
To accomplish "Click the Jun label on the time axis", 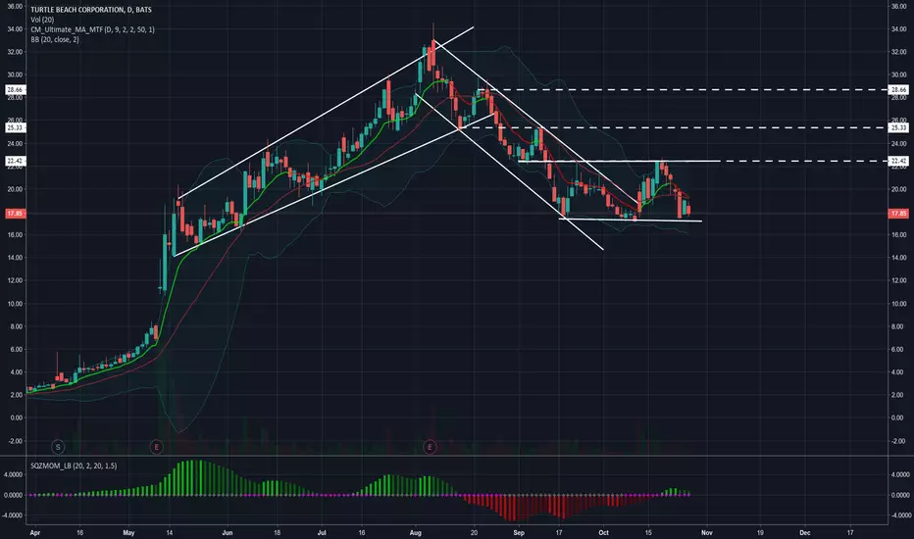I will pos(228,532).
